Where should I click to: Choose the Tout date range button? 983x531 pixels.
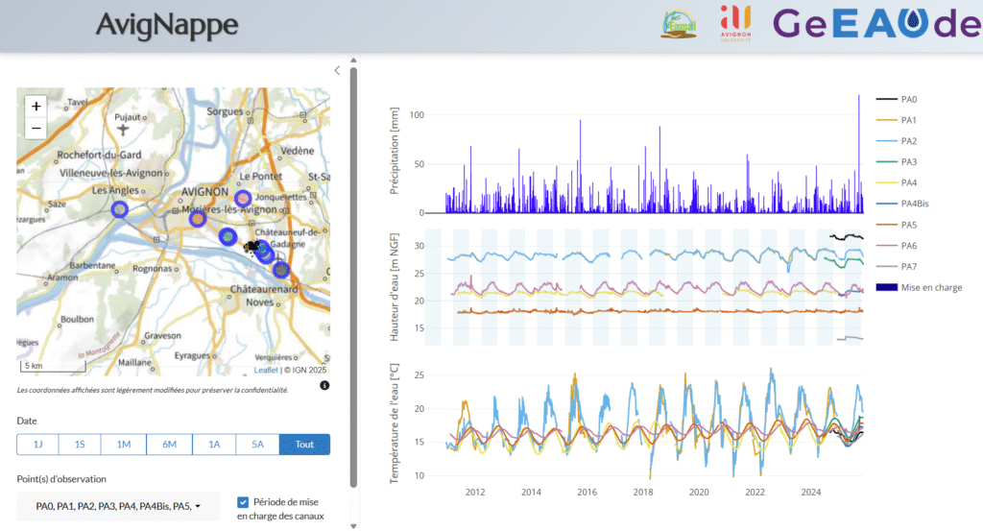click(304, 445)
